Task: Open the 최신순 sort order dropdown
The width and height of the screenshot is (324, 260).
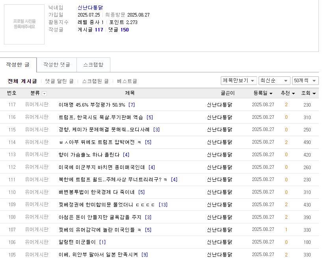Action: [274, 80]
